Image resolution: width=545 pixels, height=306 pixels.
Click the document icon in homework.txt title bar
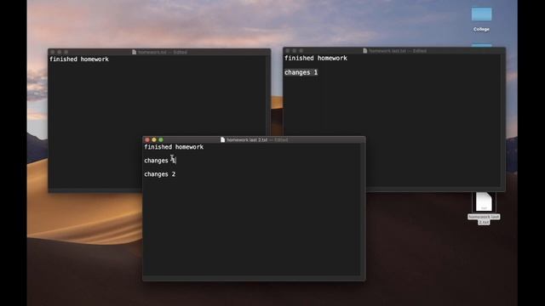[x=134, y=52]
